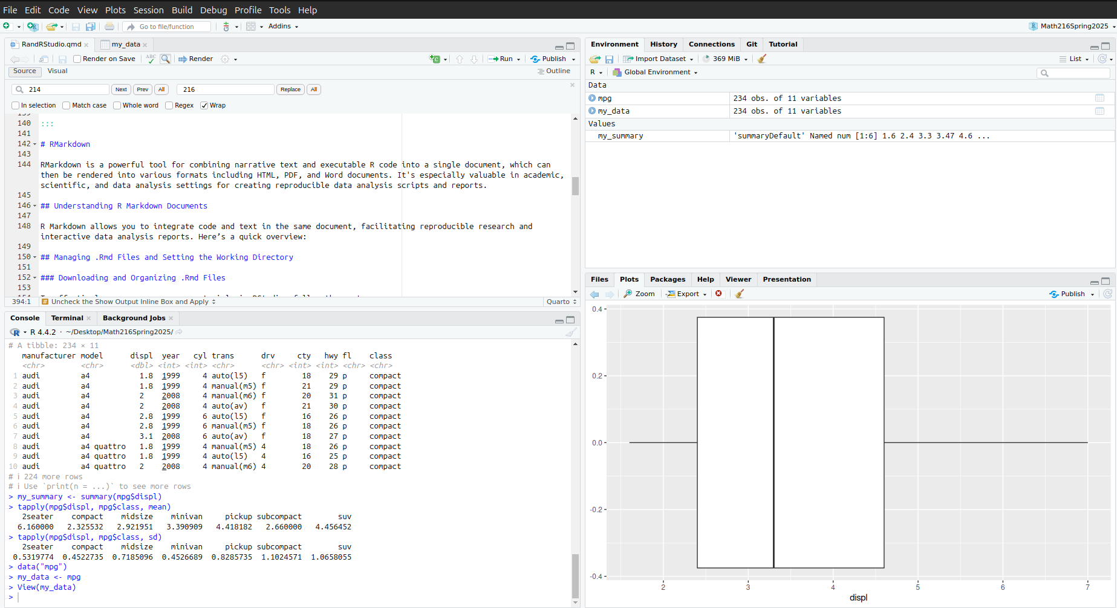Click the Replace button

[290, 89]
